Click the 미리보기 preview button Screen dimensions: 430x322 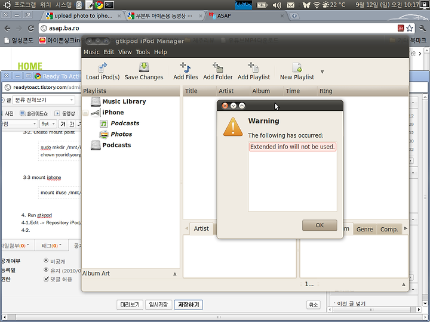(x=130, y=305)
